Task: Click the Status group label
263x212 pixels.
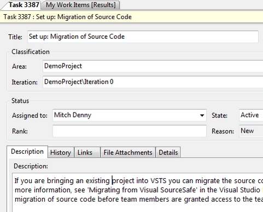Action: (x=20, y=101)
